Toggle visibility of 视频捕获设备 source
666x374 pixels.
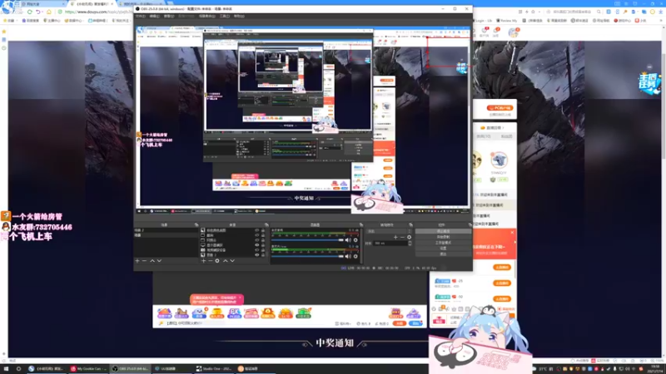pos(256,250)
